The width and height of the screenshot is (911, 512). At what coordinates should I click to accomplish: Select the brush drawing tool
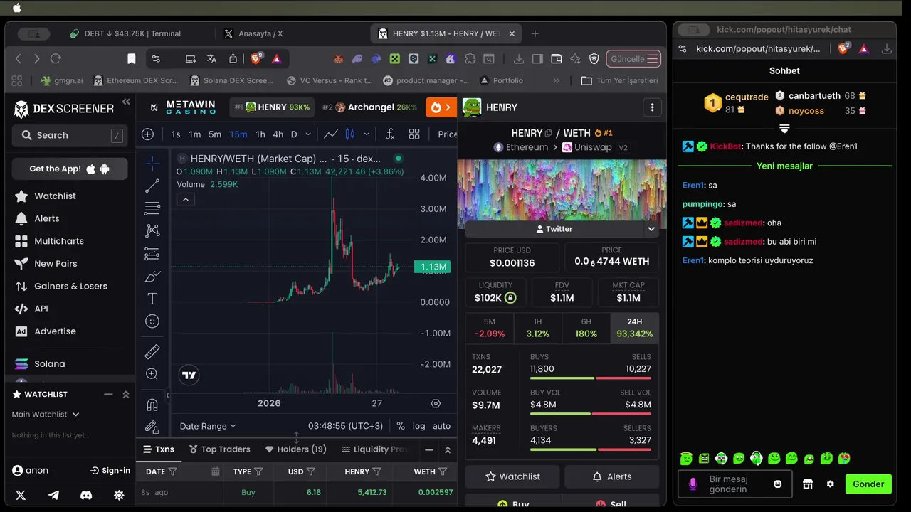(152, 277)
